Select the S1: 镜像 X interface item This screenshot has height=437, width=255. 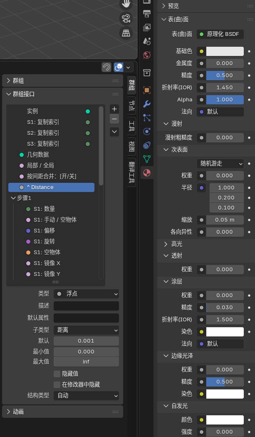point(52,263)
